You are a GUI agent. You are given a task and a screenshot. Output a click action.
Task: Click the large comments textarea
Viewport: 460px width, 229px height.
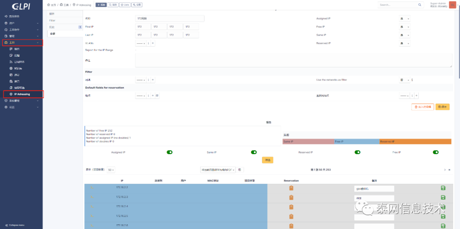293,60
